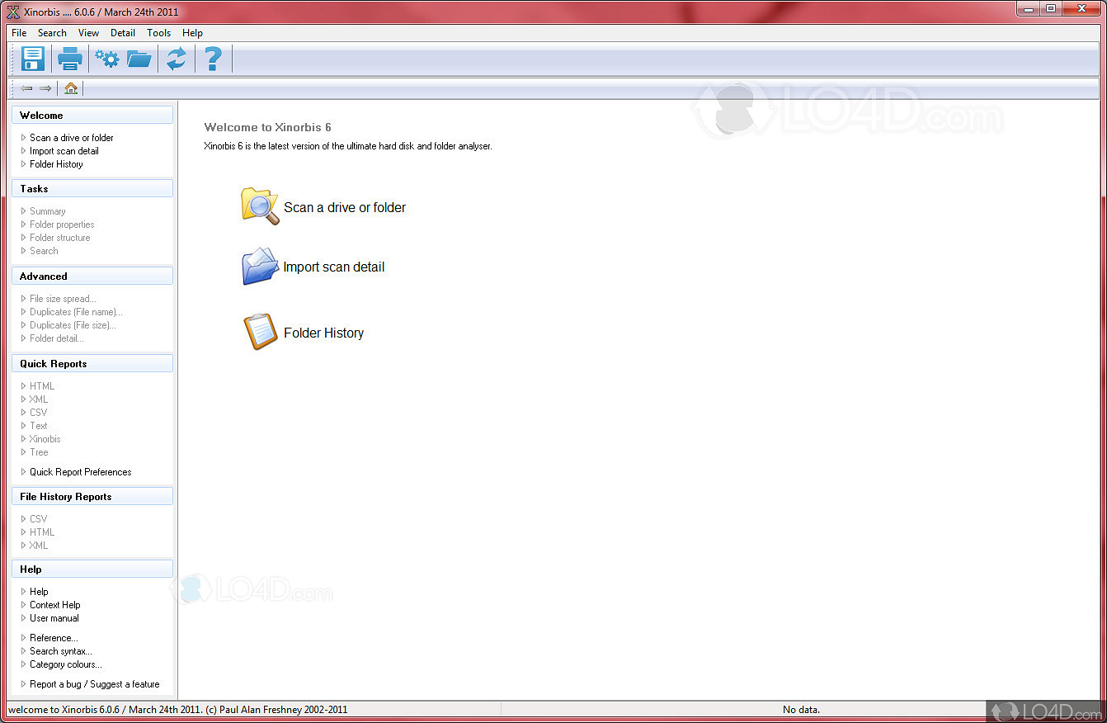This screenshot has width=1107, height=723.
Task: Click the question mark help toolbar icon
Action: pyautogui.click(x=213, y=59)
